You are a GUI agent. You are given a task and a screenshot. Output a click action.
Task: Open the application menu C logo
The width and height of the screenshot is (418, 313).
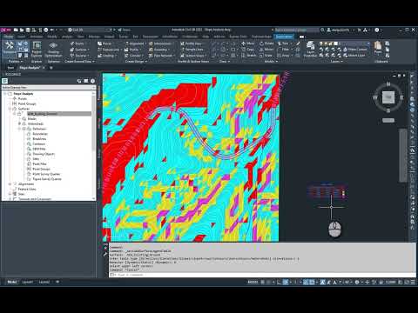click(6, 30)
